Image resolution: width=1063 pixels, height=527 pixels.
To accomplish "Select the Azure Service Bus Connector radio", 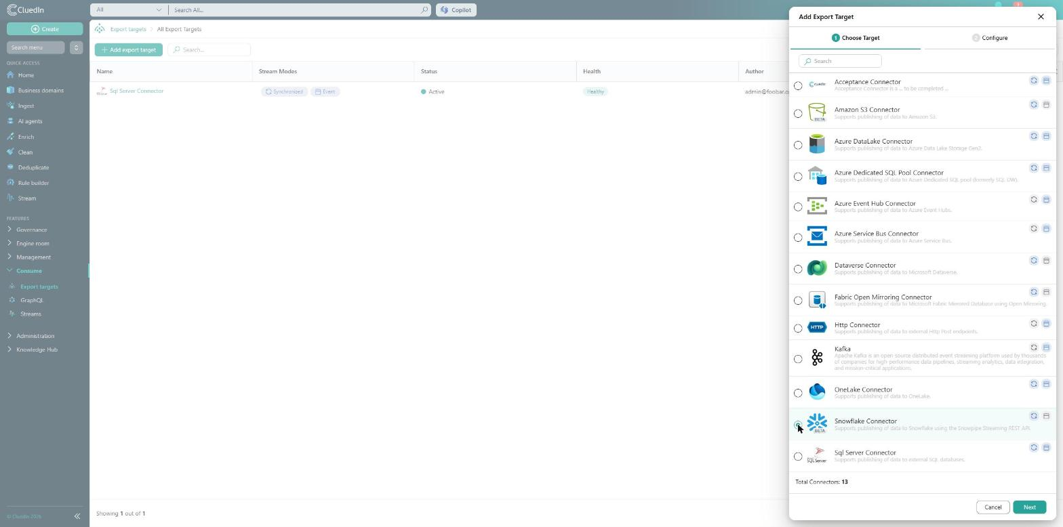I will pos(798,238).
